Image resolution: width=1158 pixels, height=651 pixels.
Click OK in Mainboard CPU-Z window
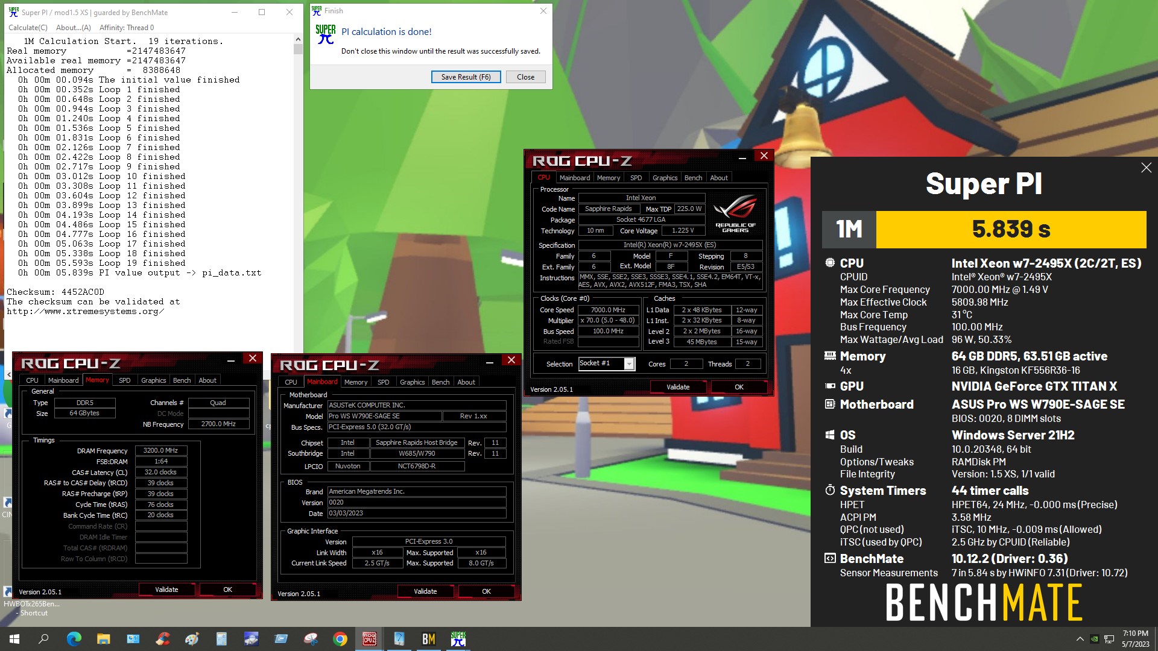[x=486, y=591]
